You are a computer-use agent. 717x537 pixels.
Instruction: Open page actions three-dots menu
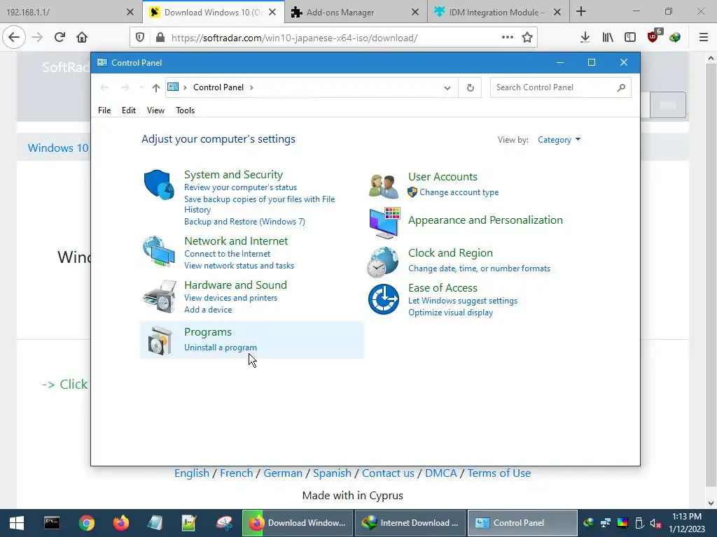click(x=507, y=38)
